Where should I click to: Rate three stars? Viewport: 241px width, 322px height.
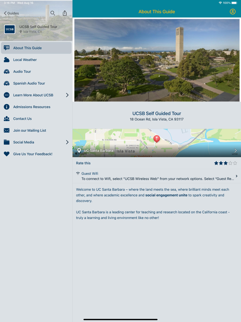pyautogui.click(x=226, y=163)
